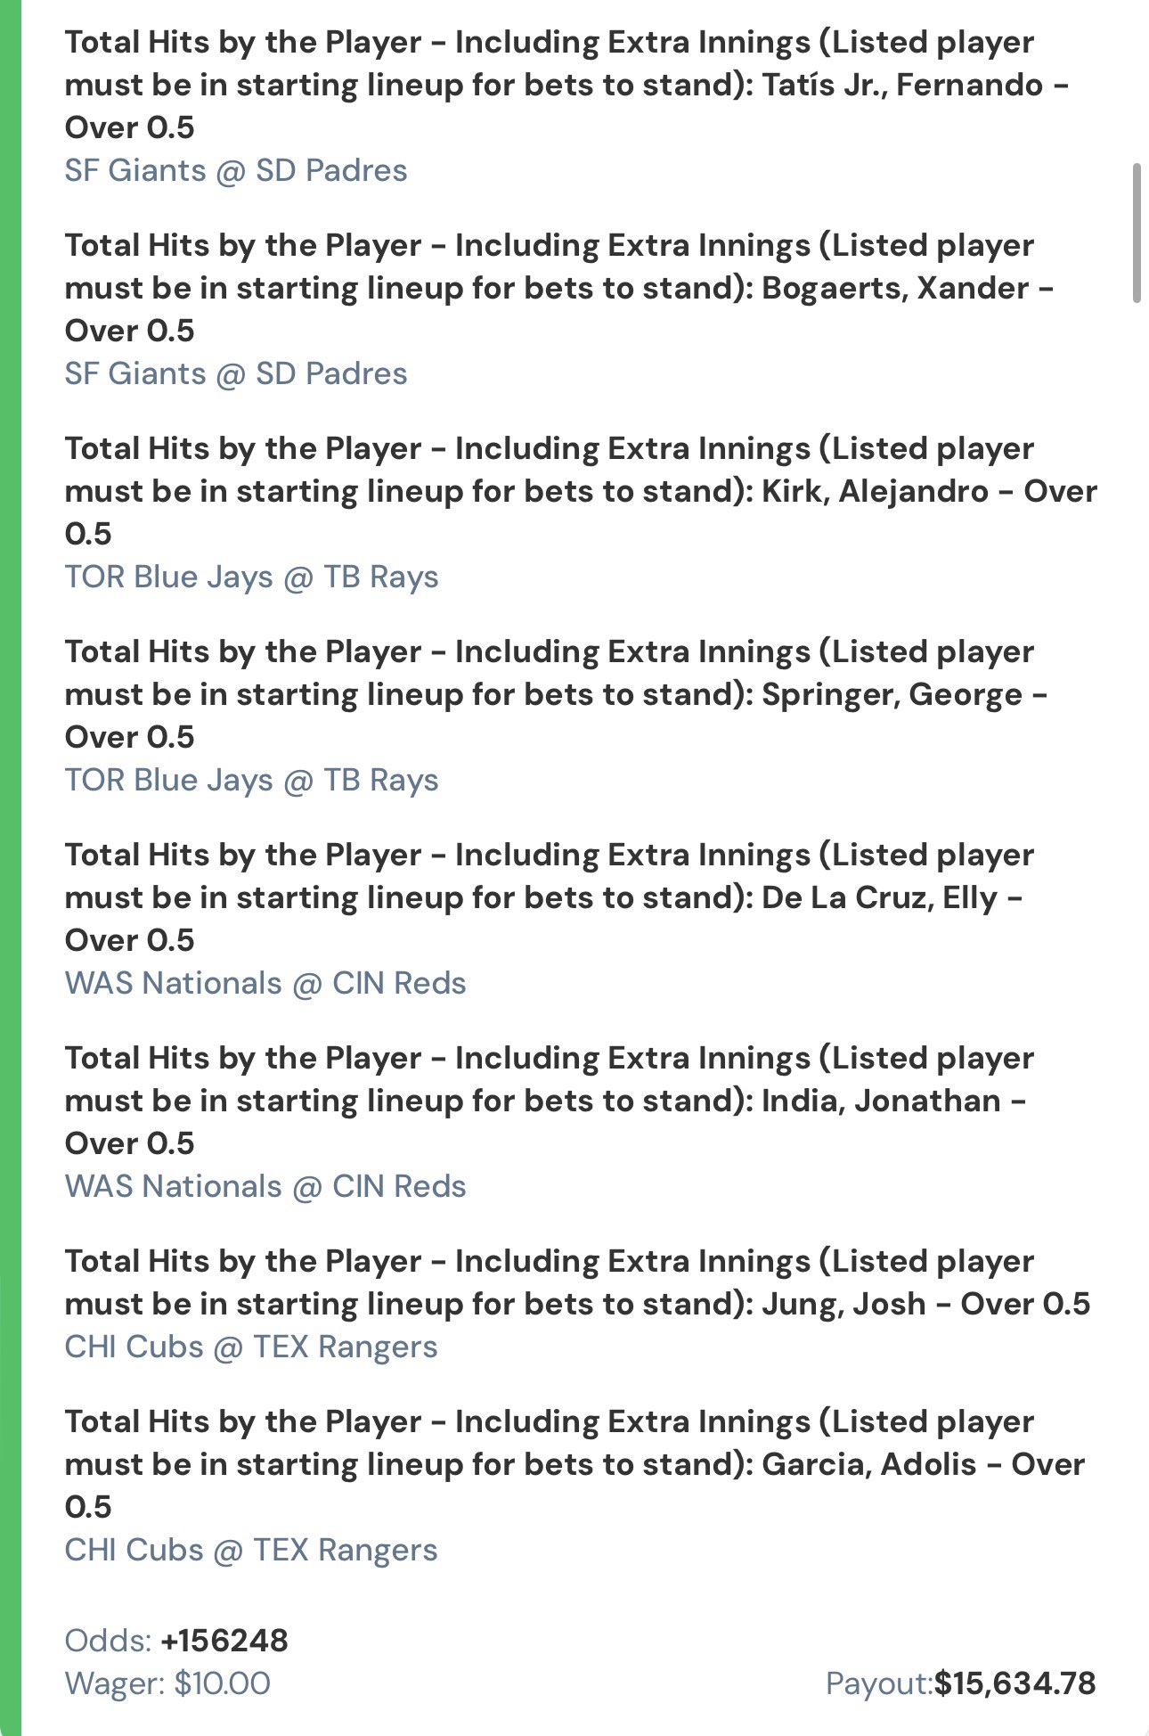Open CHI Cubs @ TEX Rangers under Garcia bet

251,1550
